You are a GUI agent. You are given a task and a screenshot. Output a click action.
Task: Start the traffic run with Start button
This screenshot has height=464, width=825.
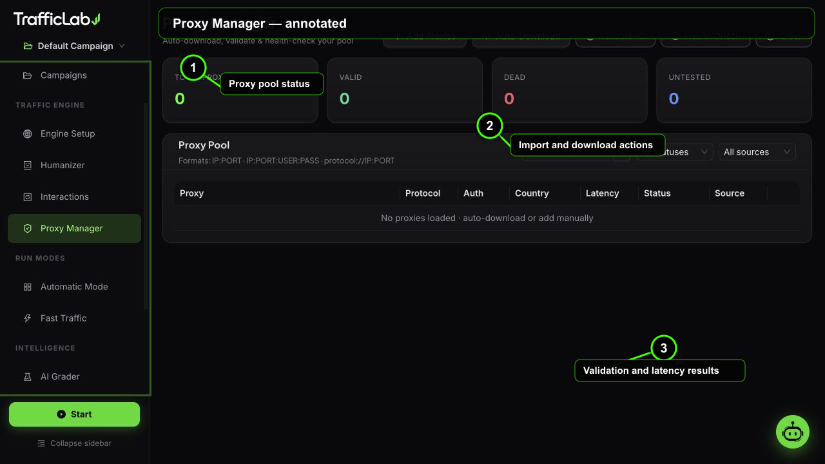point(74,414)
